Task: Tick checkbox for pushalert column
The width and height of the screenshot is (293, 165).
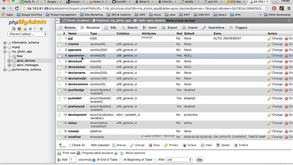Action: pos(60,99)
